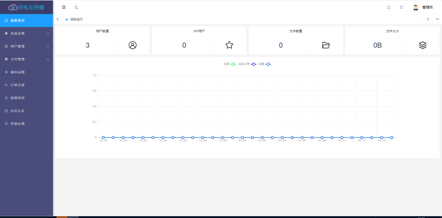Toggle the 注册 series in chart legend
The height and width of the screenshot is (218, 442).
pyautogui.click(x=230, y=64)
